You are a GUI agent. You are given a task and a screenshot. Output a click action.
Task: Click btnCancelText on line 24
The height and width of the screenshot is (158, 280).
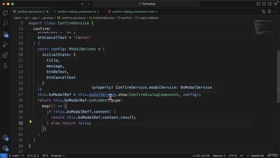61,78
